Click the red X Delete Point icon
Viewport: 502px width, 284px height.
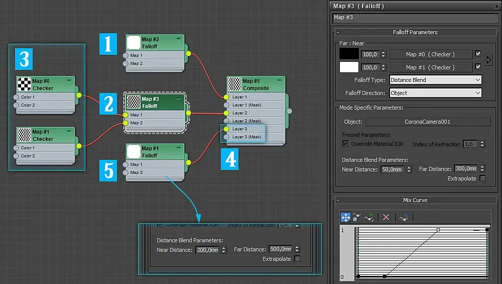pos(386,217)
